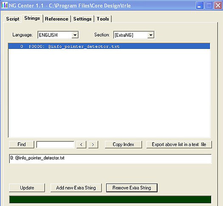Click Remove Extra String button

click(132, 188)
